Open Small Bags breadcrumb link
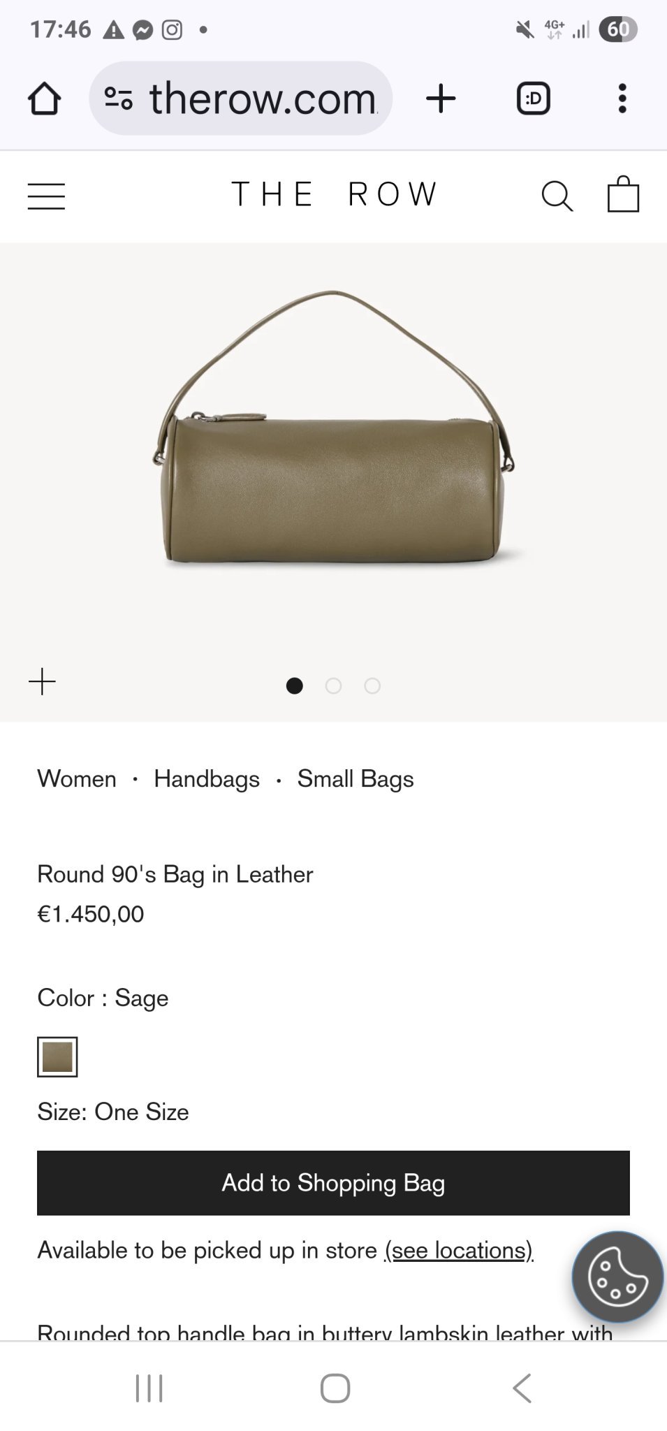This screenshot has width=667, height=1431. (356, 778)
